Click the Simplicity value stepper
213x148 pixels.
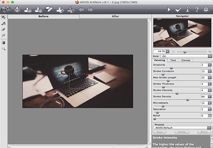(210, 65)
